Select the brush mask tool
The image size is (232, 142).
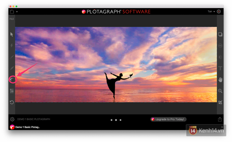12,57
